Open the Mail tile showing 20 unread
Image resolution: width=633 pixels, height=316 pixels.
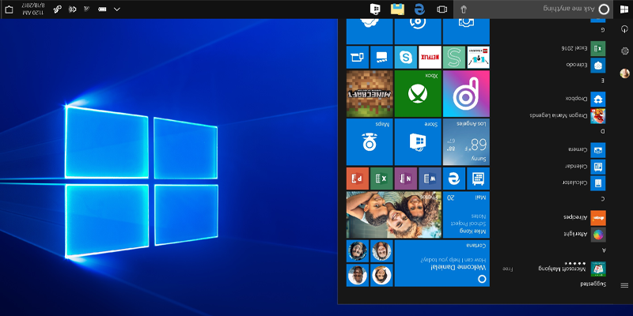point(466,215)
